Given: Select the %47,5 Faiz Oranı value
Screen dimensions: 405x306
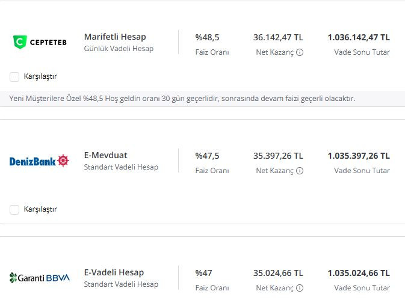Looking at the screenshot, I should 207,156.
